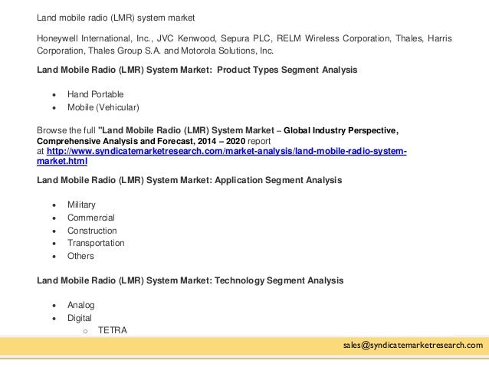Open the syndicatemarketresearch.com report hyperlink

(x=222, y=156)
